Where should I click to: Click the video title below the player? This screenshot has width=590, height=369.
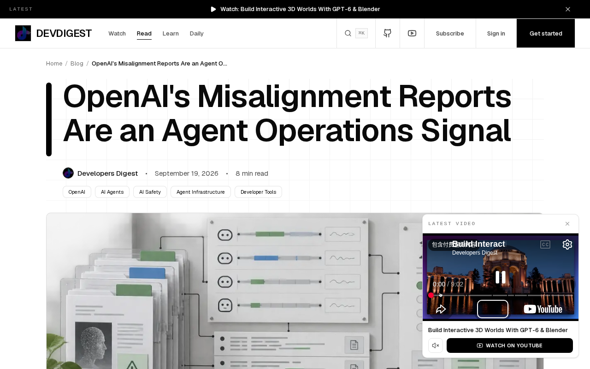tap(498, 330)
